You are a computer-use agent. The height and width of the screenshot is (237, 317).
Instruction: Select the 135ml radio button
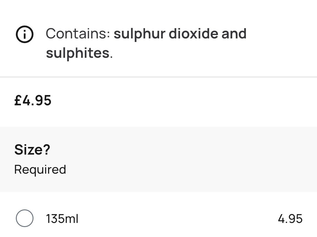(25, 218)
